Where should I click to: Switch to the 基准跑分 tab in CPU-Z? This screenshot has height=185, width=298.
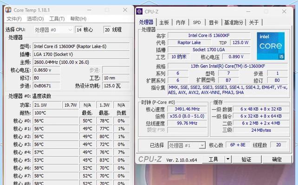point(234,23)
